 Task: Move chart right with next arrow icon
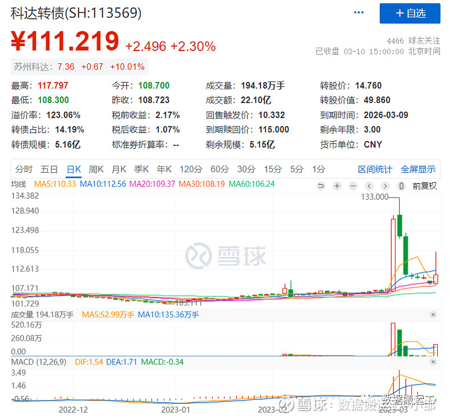tap(385, 186)
